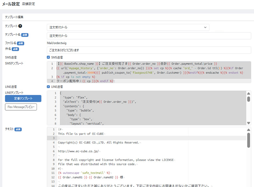
Task: Click the テンプレート編集 section header
Action: [14, 17]
